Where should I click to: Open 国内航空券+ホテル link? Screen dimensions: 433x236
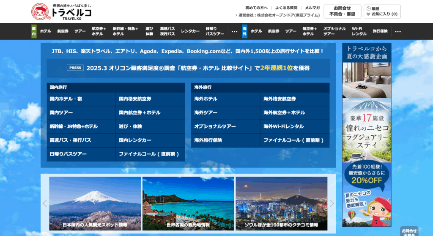coord(150,113)
